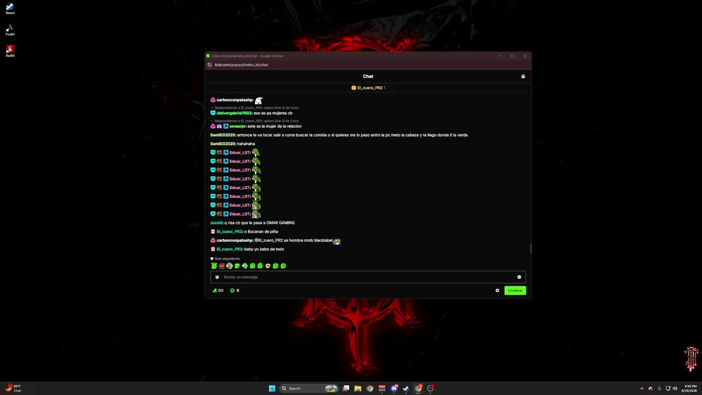
Task: Select the first green emote in quick row
Action: click(214, 266)
